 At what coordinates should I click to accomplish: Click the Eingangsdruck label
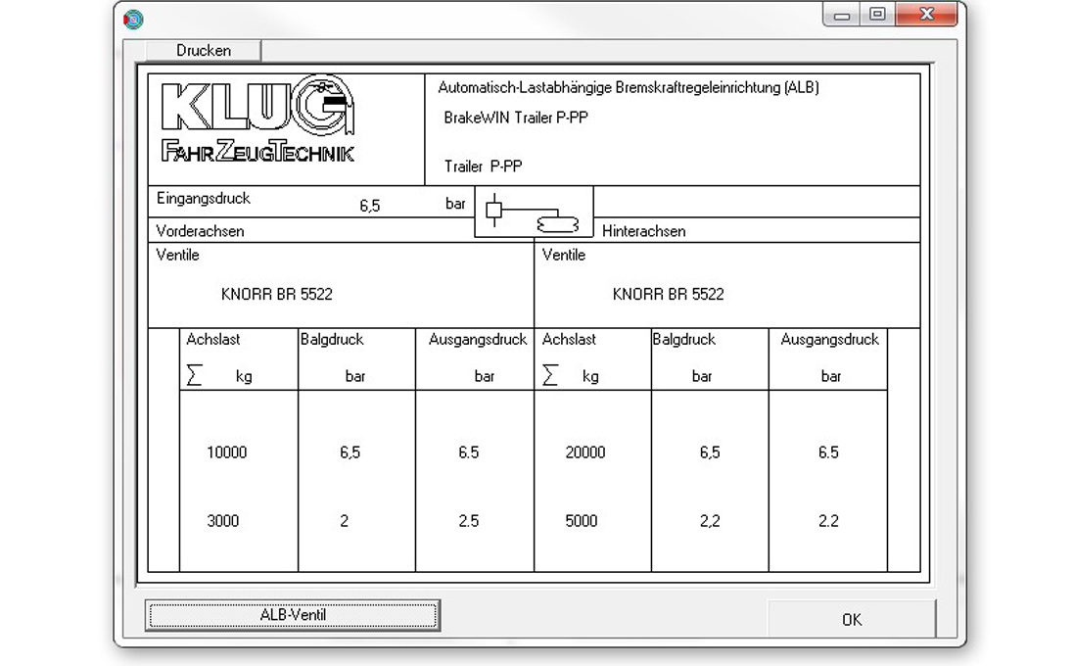pos(204,199)
